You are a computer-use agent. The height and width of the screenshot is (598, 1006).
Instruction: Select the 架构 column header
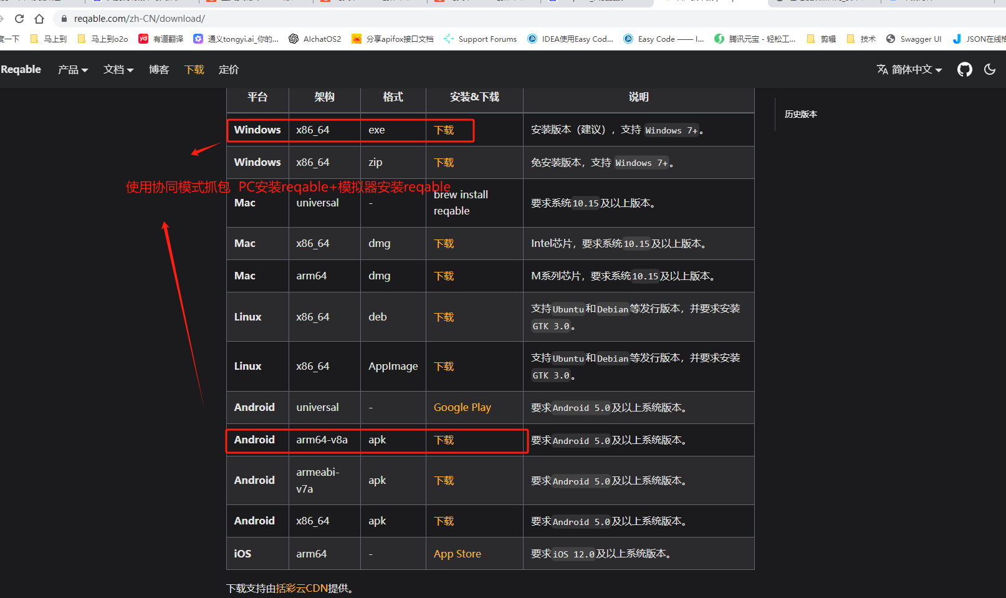325,97
